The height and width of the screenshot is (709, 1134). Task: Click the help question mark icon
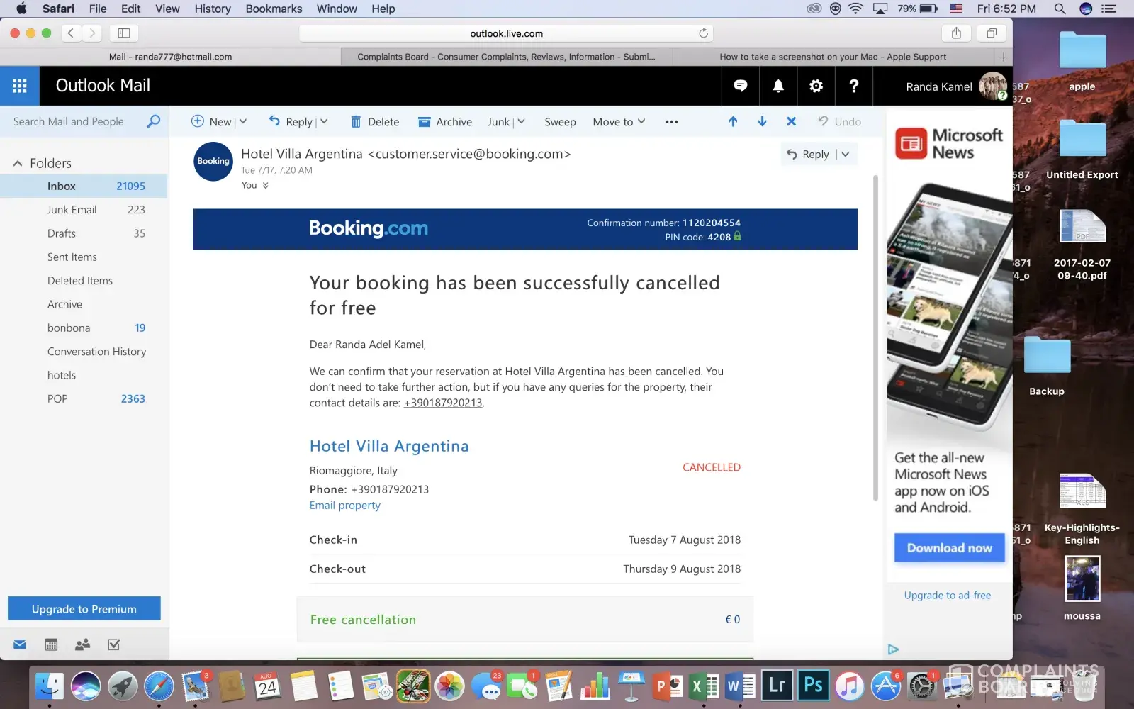[853, 86]
